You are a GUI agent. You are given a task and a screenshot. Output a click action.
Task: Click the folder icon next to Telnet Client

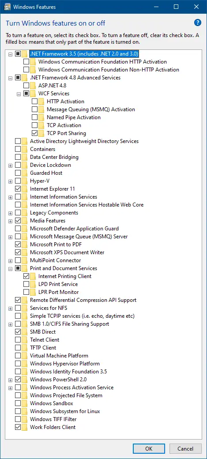coord(25,340)
